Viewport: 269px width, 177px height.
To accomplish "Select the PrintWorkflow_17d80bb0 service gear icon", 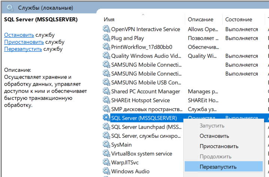I will 106,47.
